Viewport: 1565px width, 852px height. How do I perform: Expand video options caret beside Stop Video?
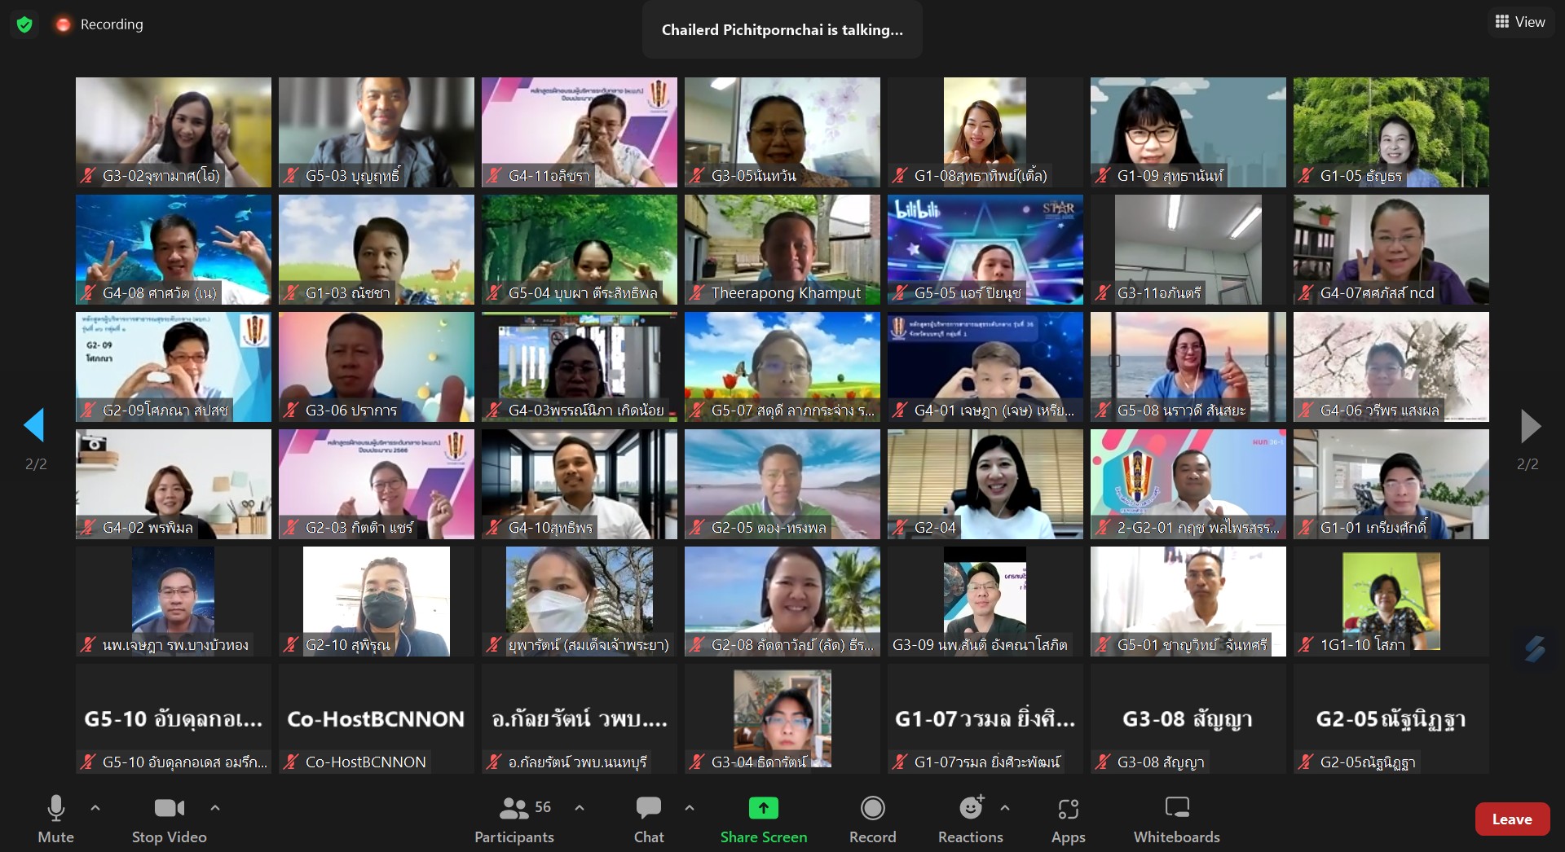coord(215,808)
